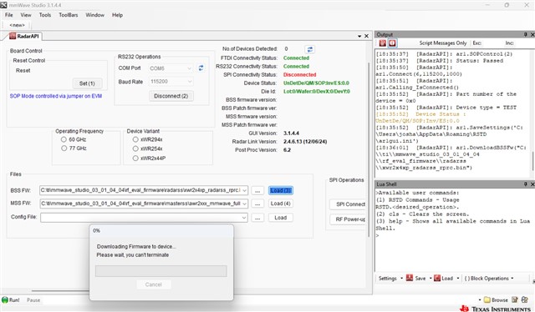Viewport: 535px width, 312px height.
Task: Open the Block Operations dropdown
Action: (x=512, y=279)
